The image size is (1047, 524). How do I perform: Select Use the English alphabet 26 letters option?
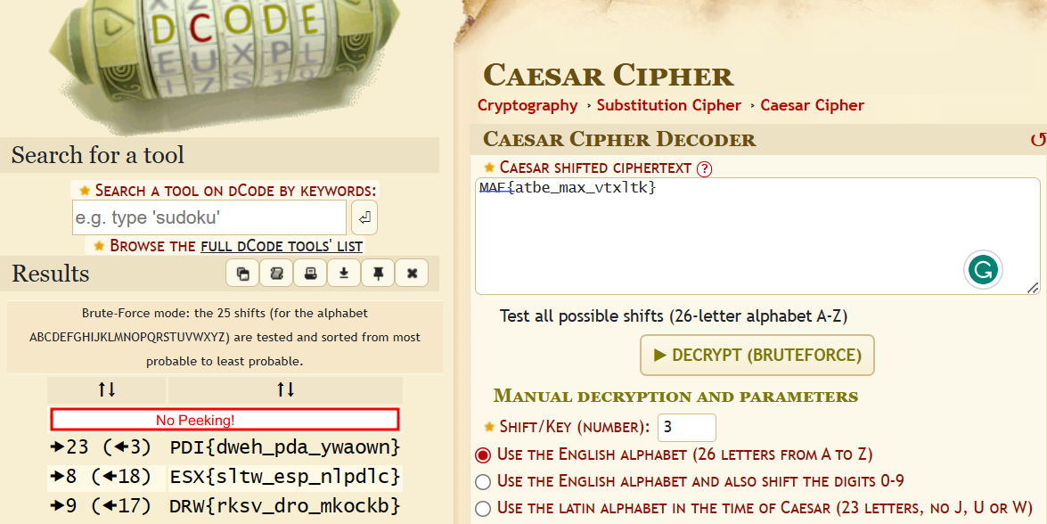click(482, 456)
